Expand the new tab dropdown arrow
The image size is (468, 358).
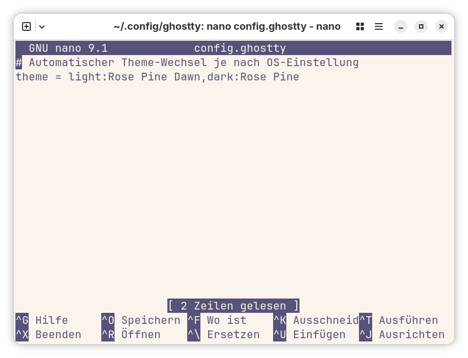[x=42, y=27]
